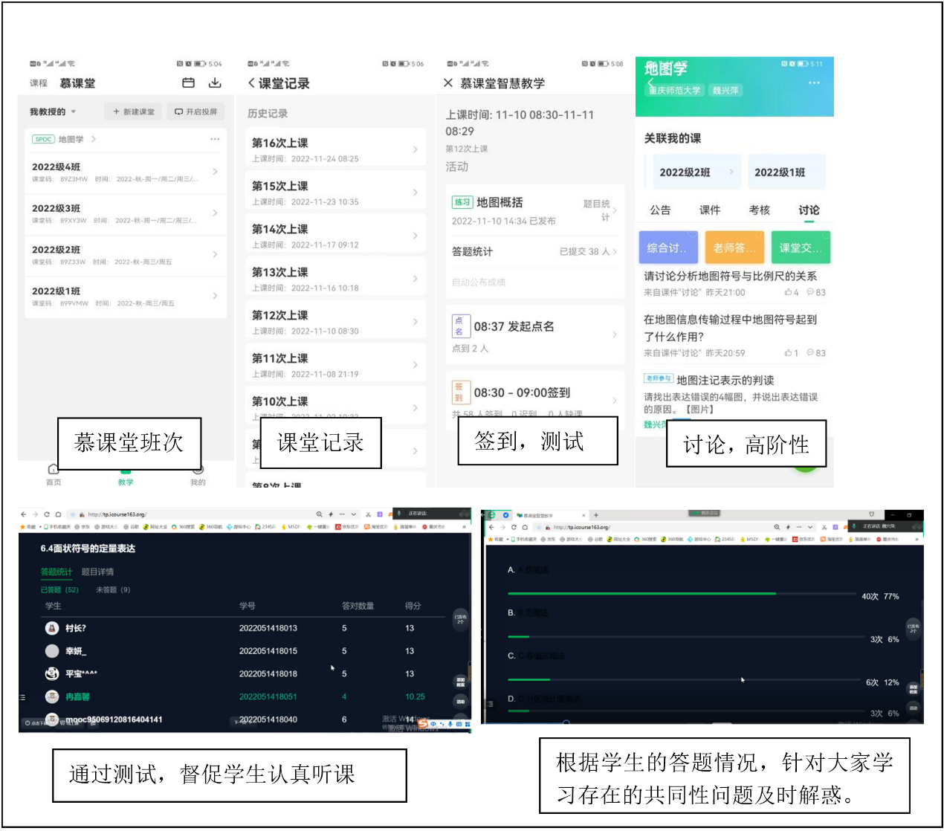Show the 已答题 (52) list
944x831 pixels.
pyautogui.click(x=59, y=589)
